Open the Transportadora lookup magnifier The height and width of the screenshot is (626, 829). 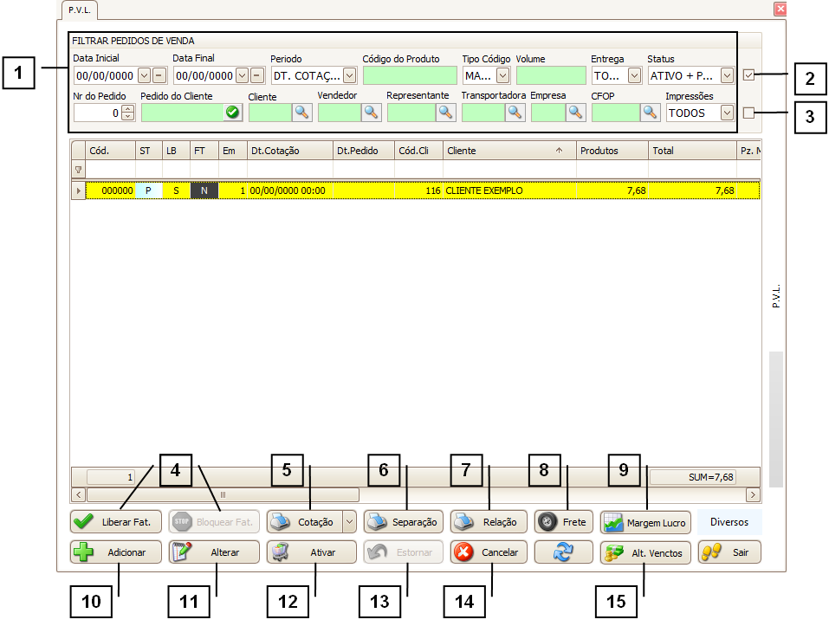[515, 112]
